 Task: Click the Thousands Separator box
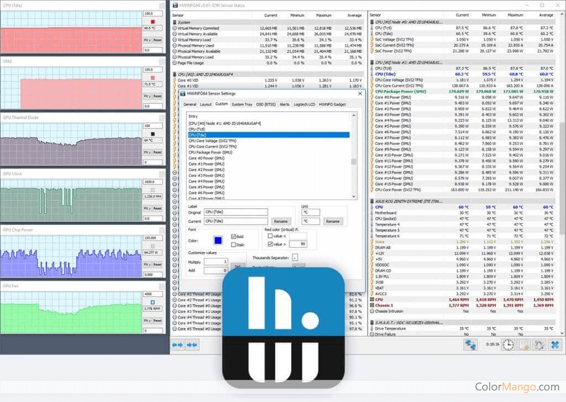point(295,257)
